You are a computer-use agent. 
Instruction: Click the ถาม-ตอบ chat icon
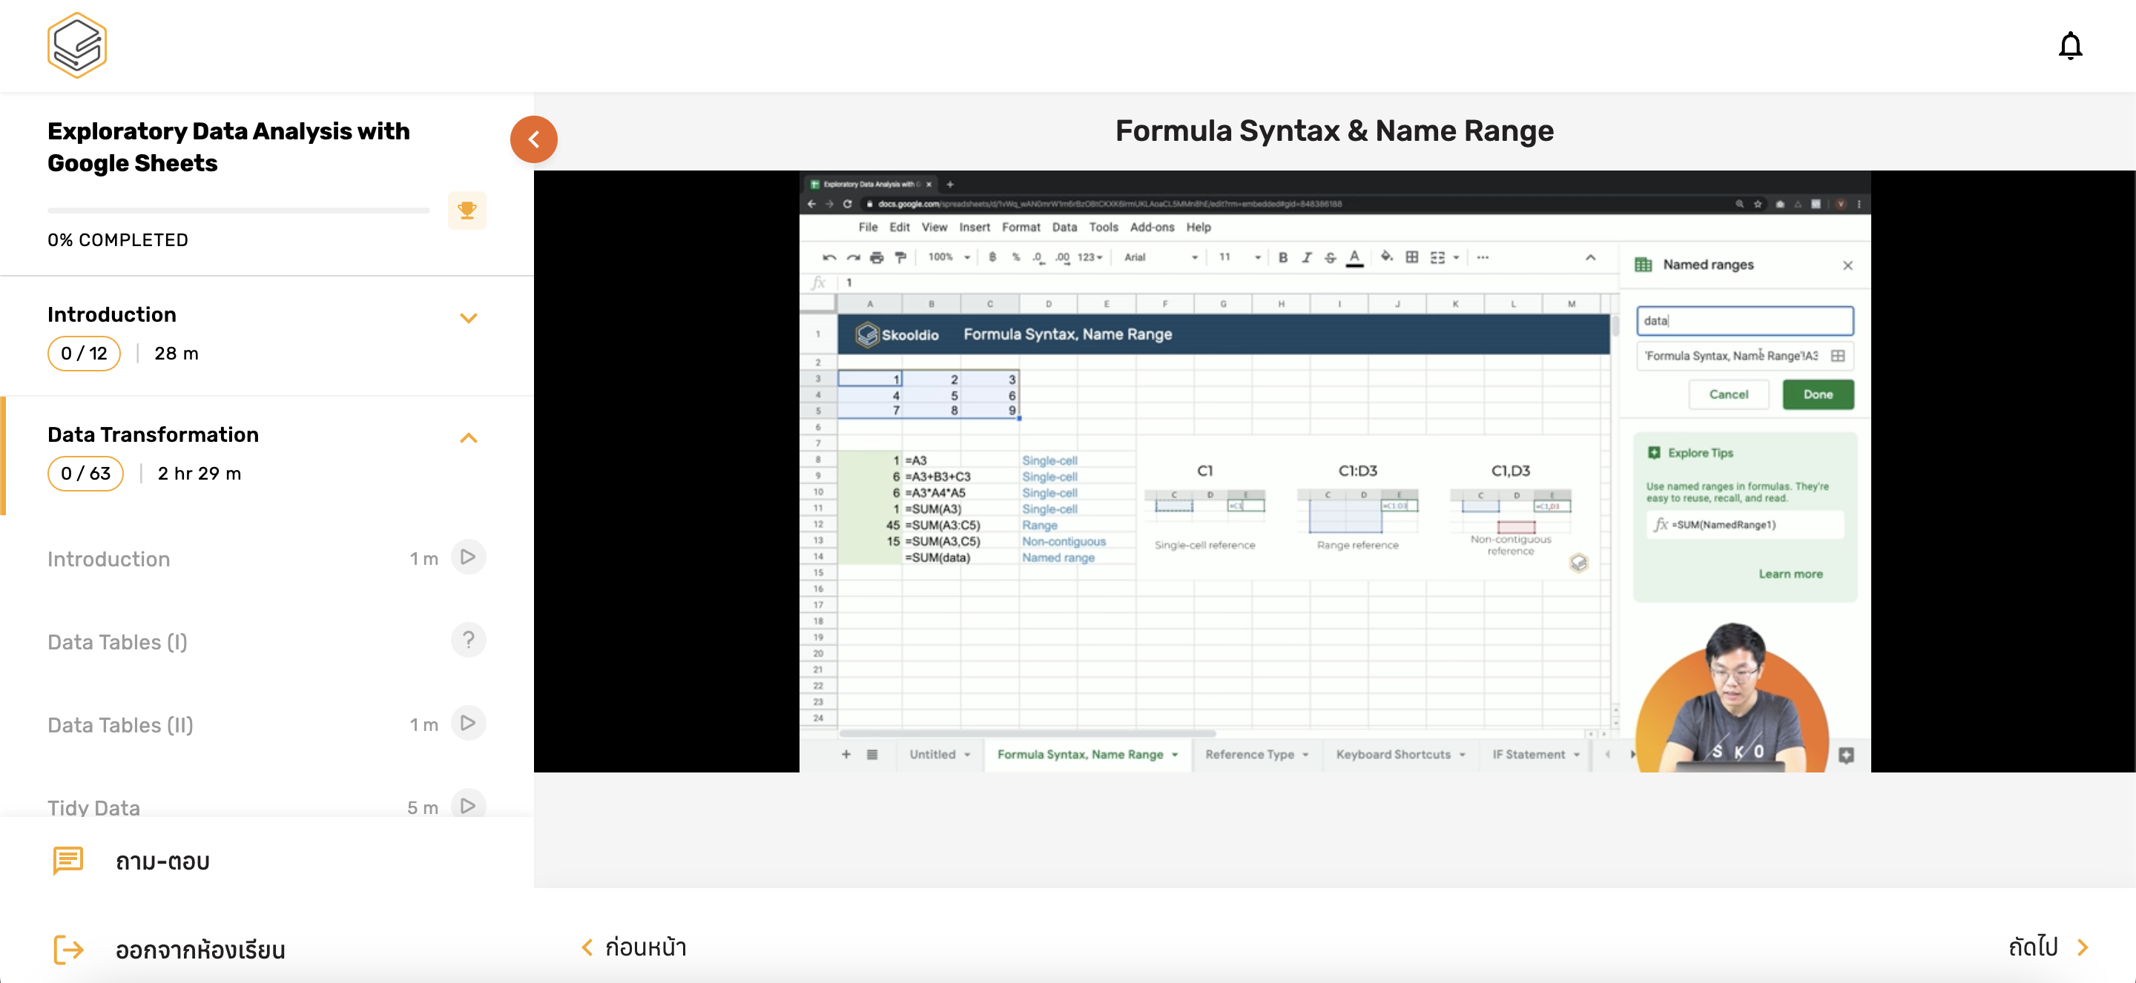coord(68,861)
